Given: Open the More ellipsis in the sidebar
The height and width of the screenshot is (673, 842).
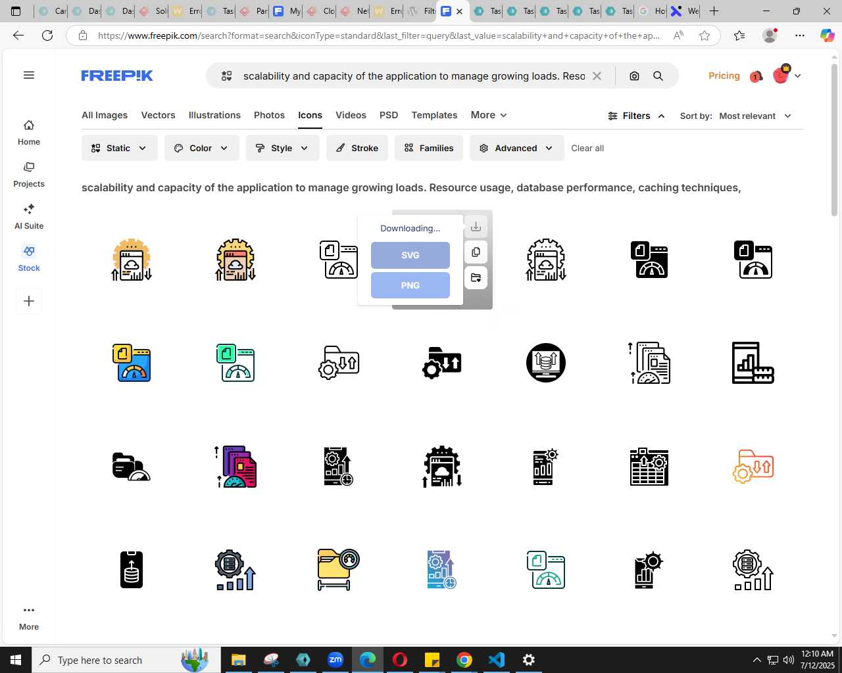Looking at the screenshot, I should (x=29, y=617).
